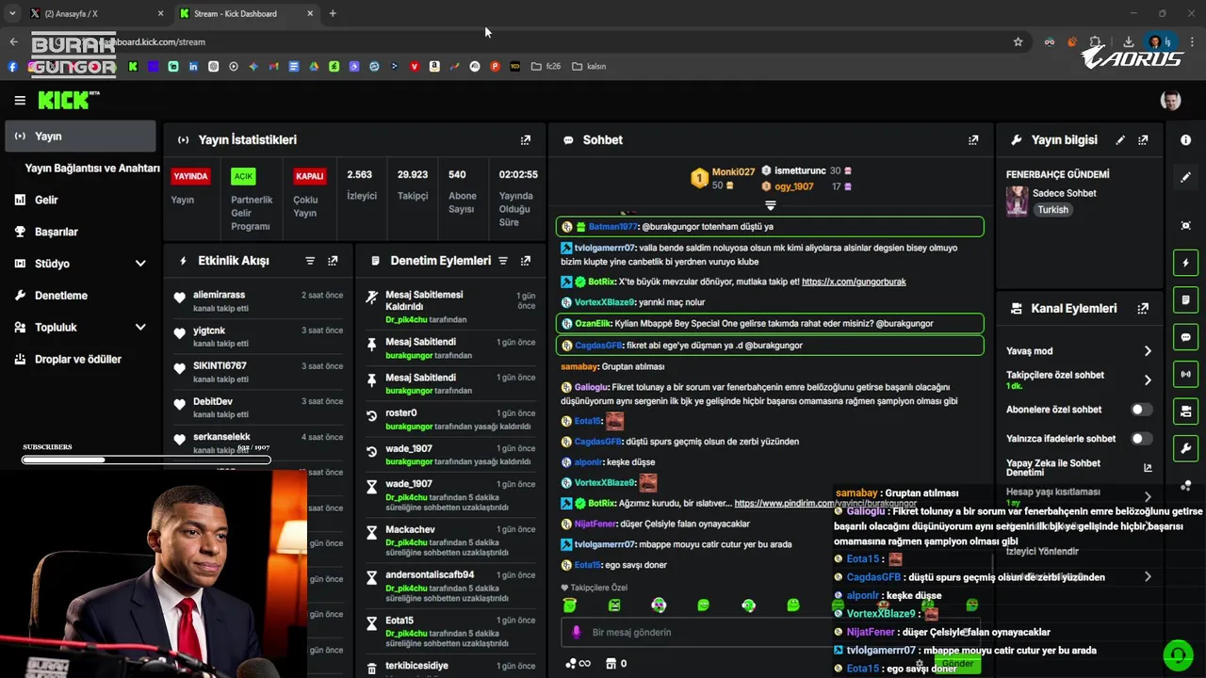This screenshot has width=1206, height=678.
Task: Bookmark this page with the star icon
Action: 1018,41
